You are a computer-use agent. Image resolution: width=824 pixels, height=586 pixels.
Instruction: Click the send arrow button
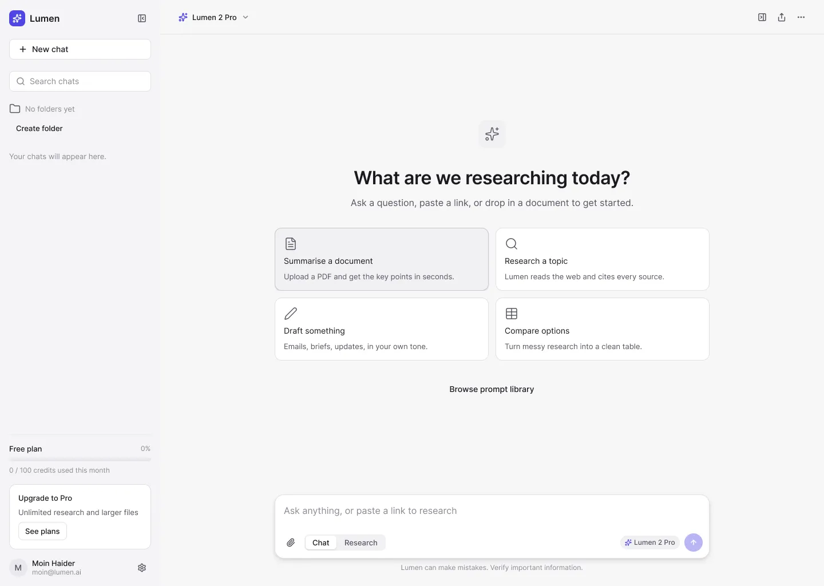coord(694,543)
